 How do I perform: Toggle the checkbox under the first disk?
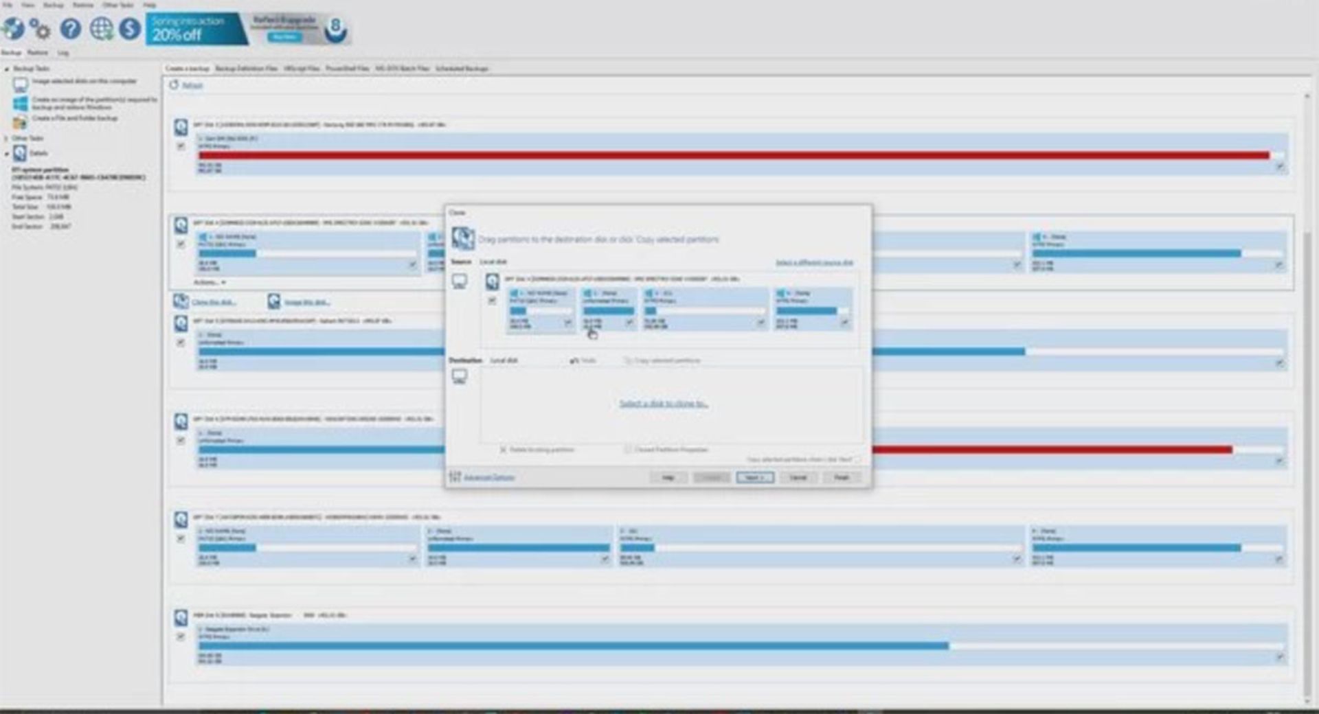point(181,146)
